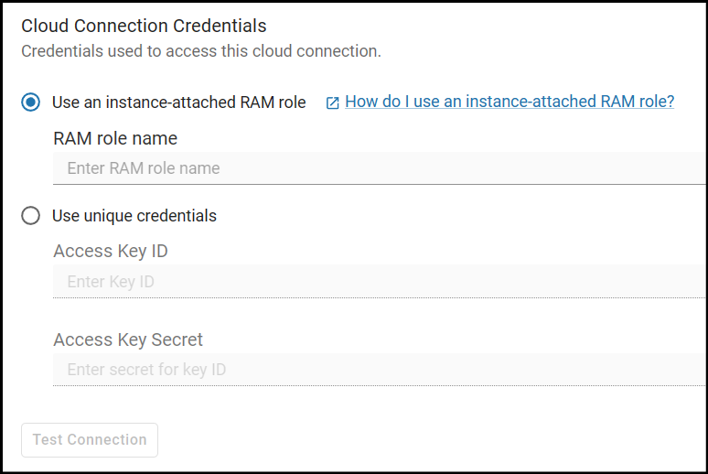708x474 pixels.
Task: Click the 'Access Key ID' field label
Action: (111, 251)
